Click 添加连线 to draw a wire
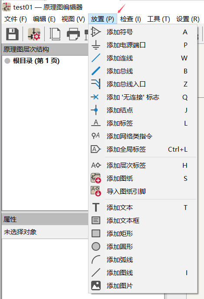Viewport: 204px width, 299px height. click(143, 58)
